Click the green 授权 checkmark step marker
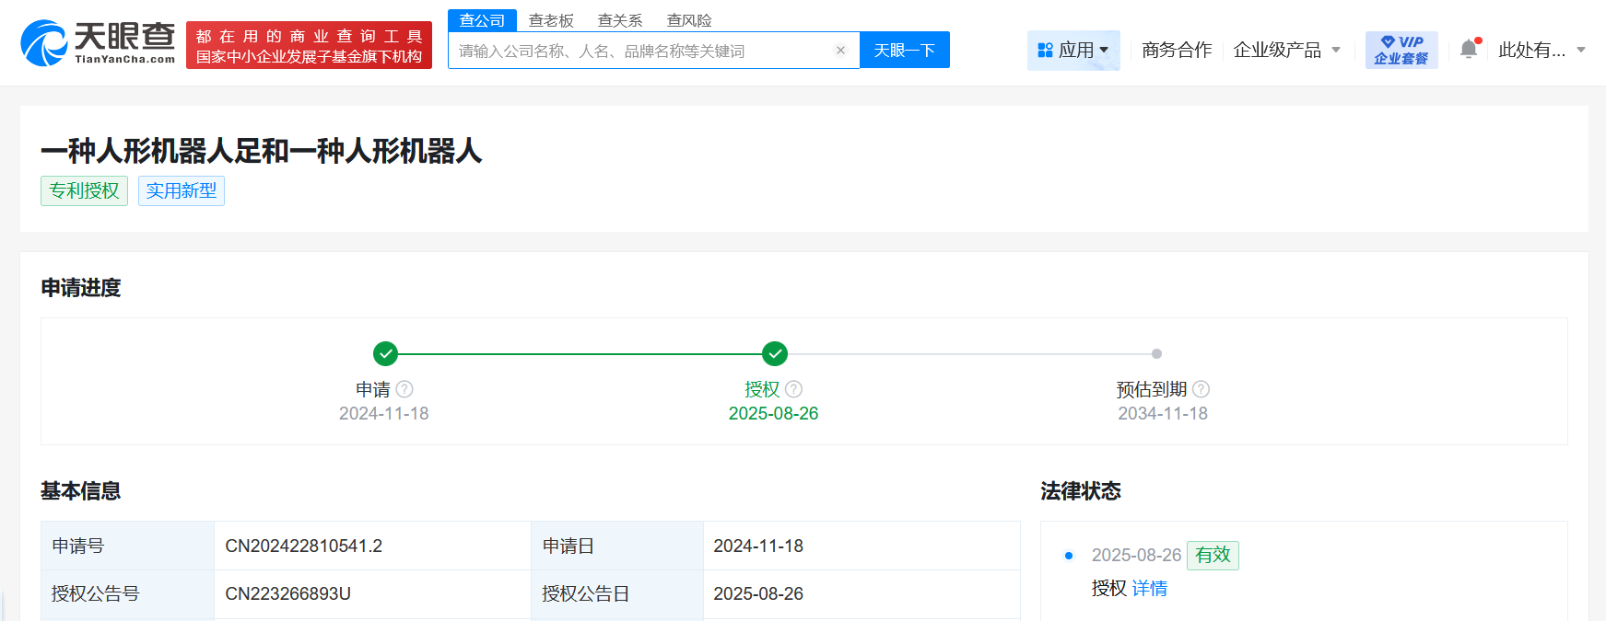Image resolution: width=1606 pixels, height=621 pixels. coord(775,353)
